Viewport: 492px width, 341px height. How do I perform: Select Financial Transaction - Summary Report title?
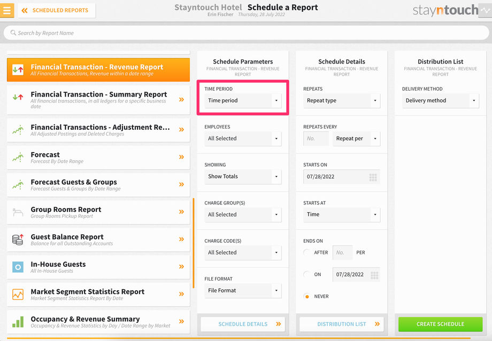point(99,94)
